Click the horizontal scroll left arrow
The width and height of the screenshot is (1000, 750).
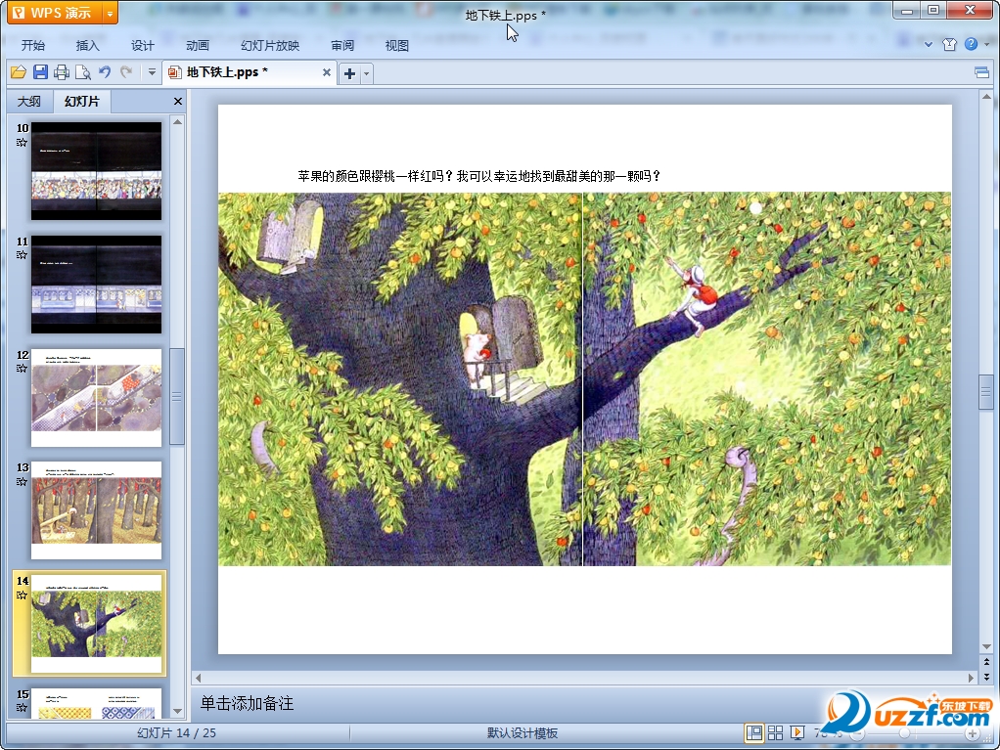pos(199,678)
